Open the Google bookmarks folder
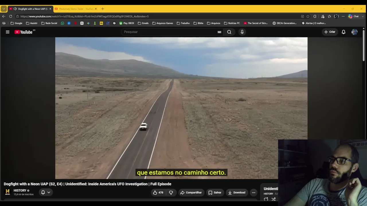This screenshot has width=367, height=206. pos(16,23)
